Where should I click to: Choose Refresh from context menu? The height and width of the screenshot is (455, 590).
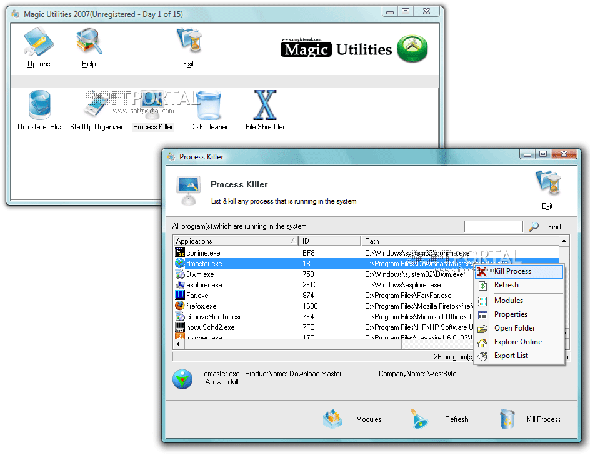coord(519,285)
